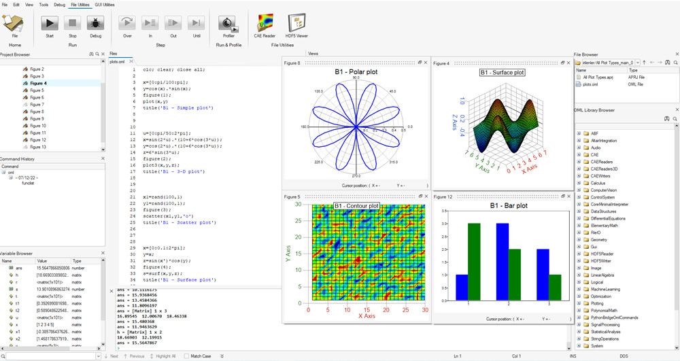The image size is (680, 361).
Task: Enable the Match Case checkbox
Action: [187, 356]
